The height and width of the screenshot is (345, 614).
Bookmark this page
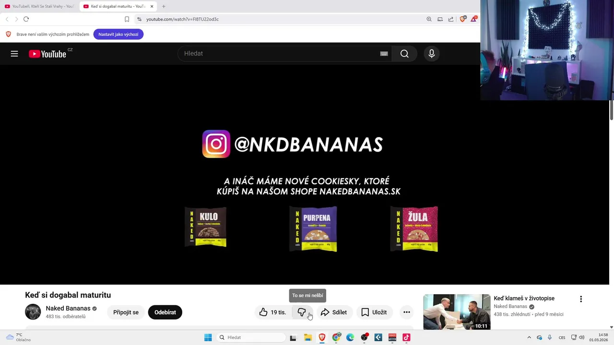coord(127,19)
